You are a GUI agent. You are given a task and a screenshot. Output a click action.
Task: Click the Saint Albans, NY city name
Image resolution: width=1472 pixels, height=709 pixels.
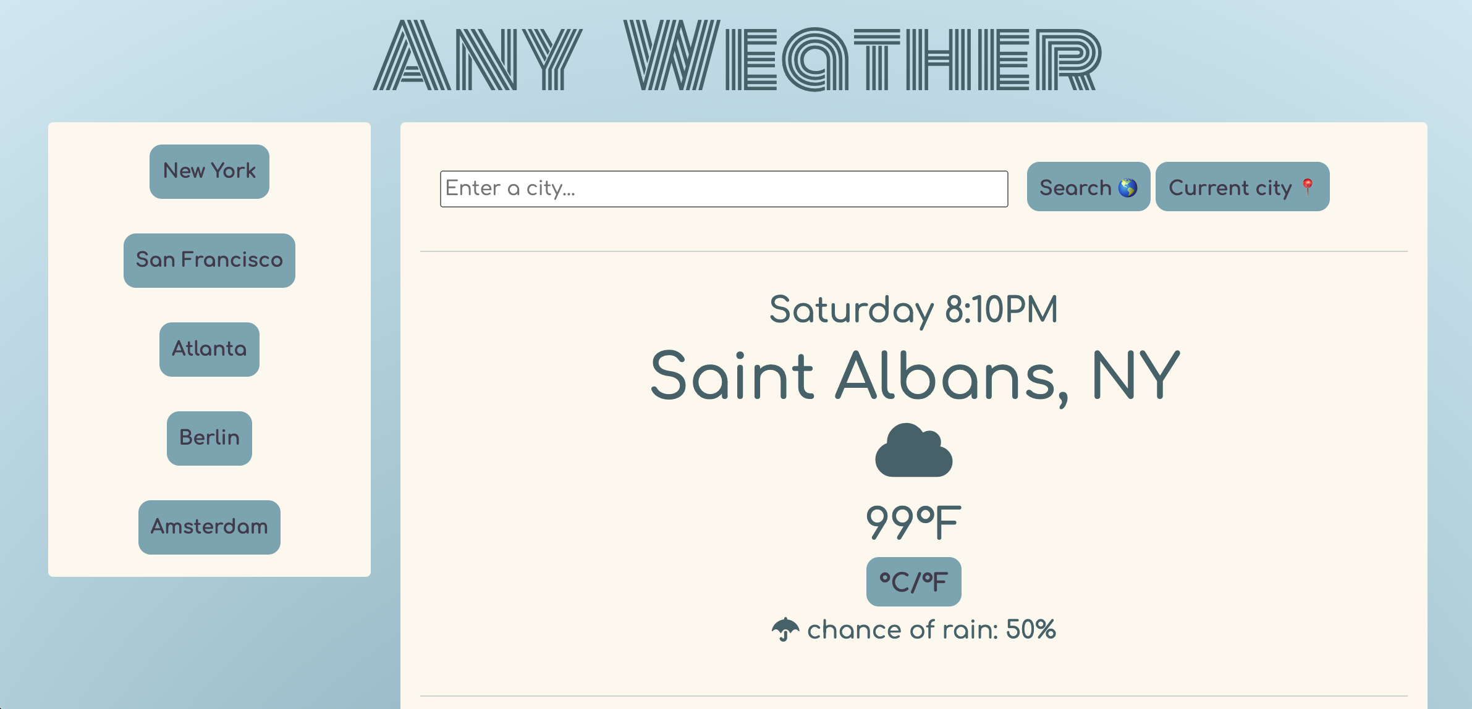(x=913, y=375)
